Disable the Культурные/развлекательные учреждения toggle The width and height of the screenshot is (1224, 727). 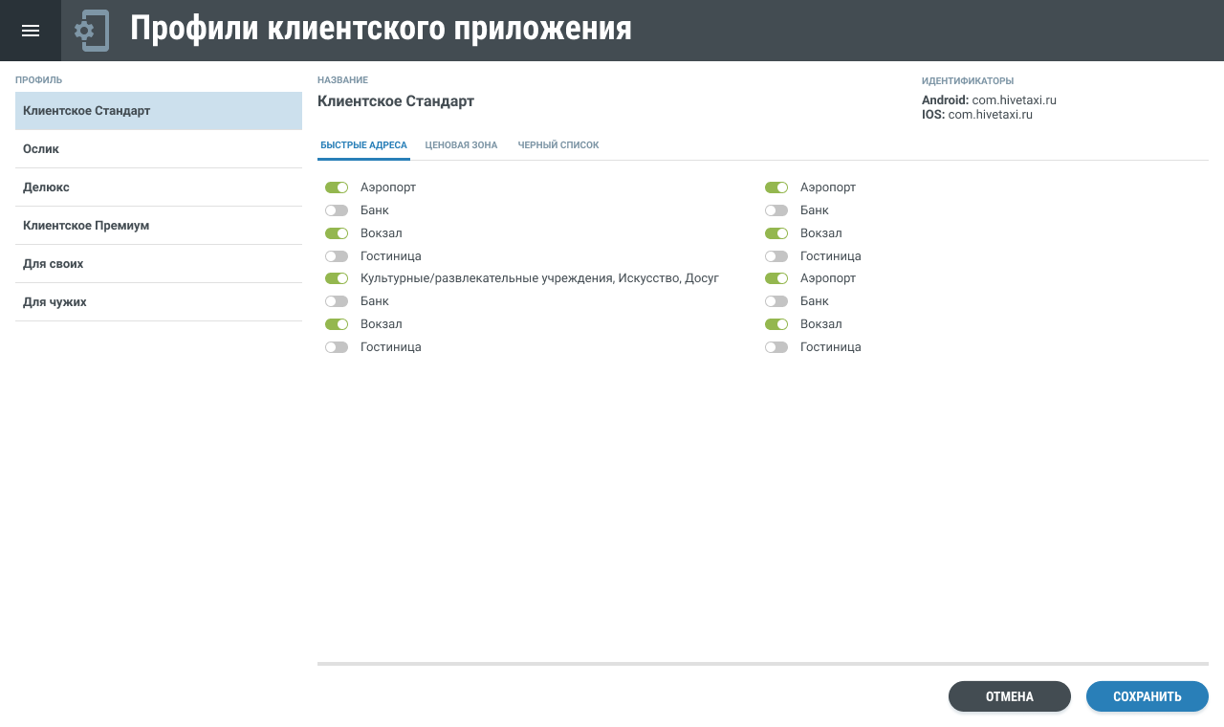(x=337, y=278)
